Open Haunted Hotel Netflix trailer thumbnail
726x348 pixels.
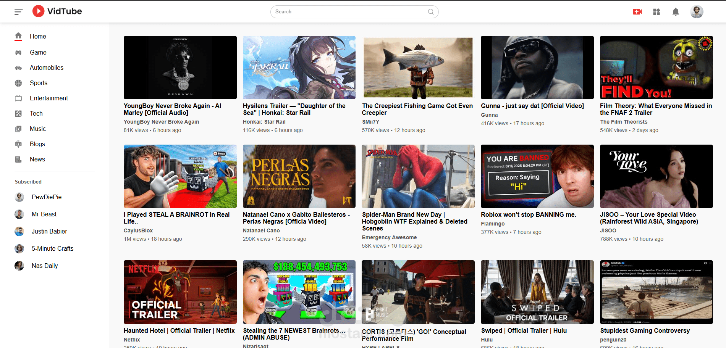pos(180,292)
